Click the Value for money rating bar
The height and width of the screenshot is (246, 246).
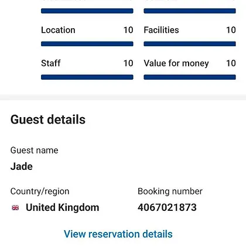coord(190,77)
